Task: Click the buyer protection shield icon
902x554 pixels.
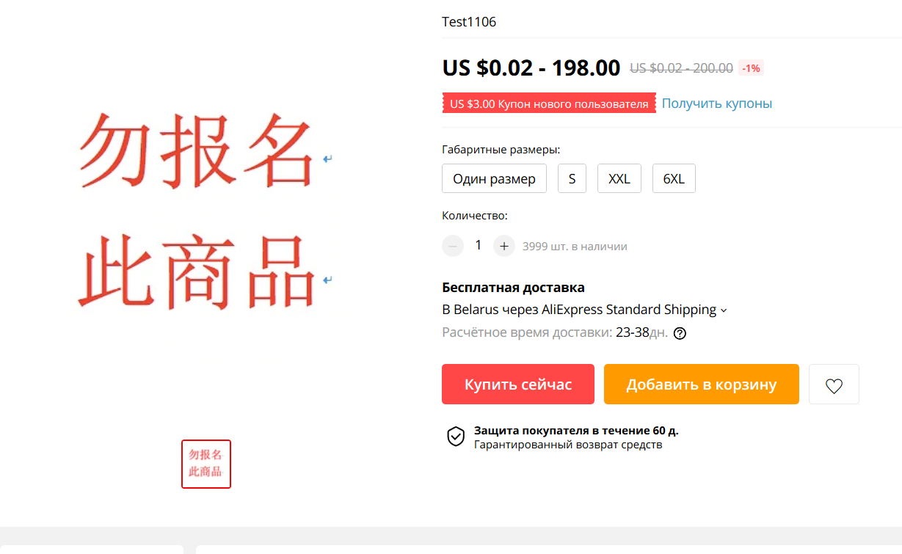Action: click(456, 437)
